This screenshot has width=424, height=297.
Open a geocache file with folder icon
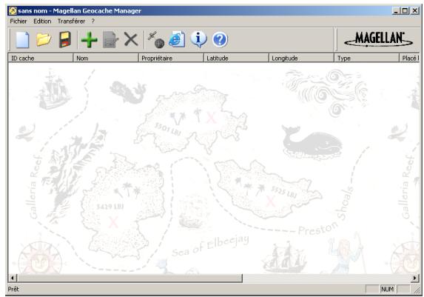[44, 40]
